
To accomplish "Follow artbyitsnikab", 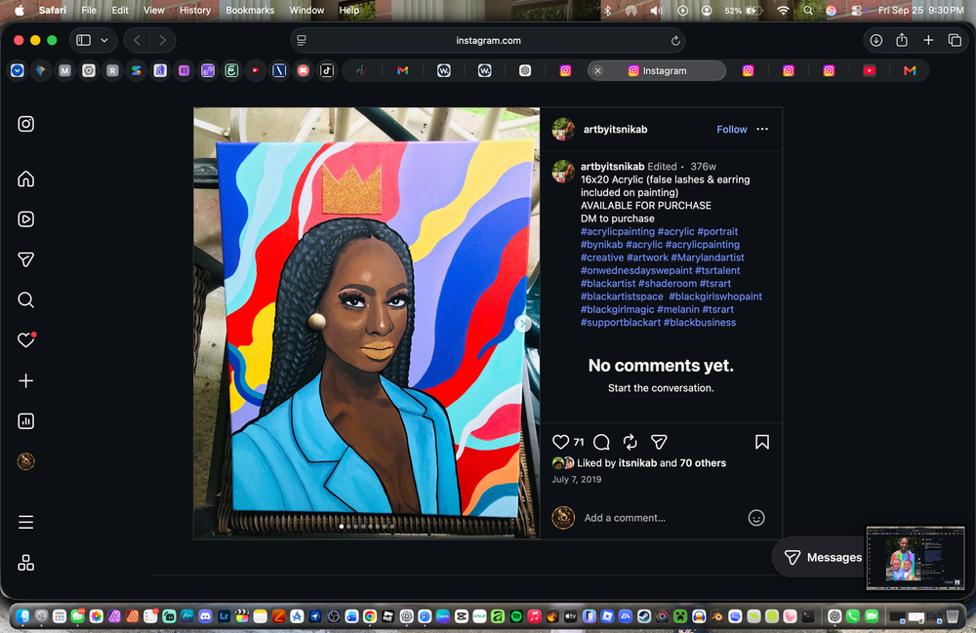I will [731, 130].
